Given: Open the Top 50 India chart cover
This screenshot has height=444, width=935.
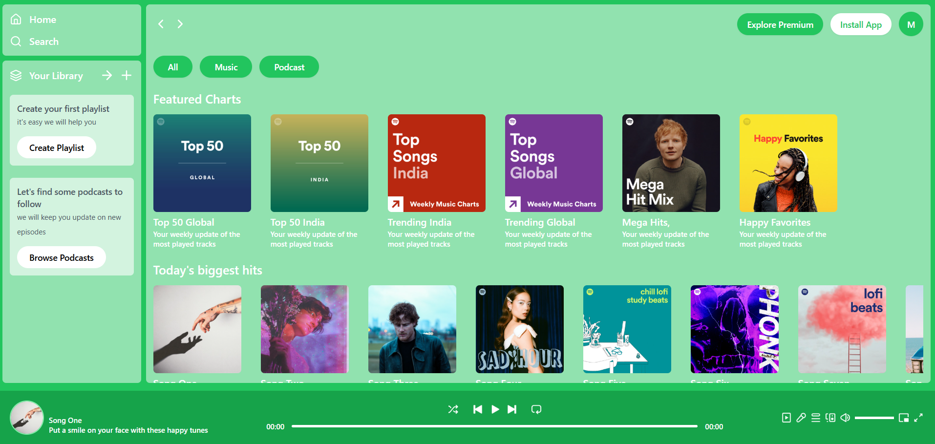Looking at the screenshot, I should click(319, 163).
